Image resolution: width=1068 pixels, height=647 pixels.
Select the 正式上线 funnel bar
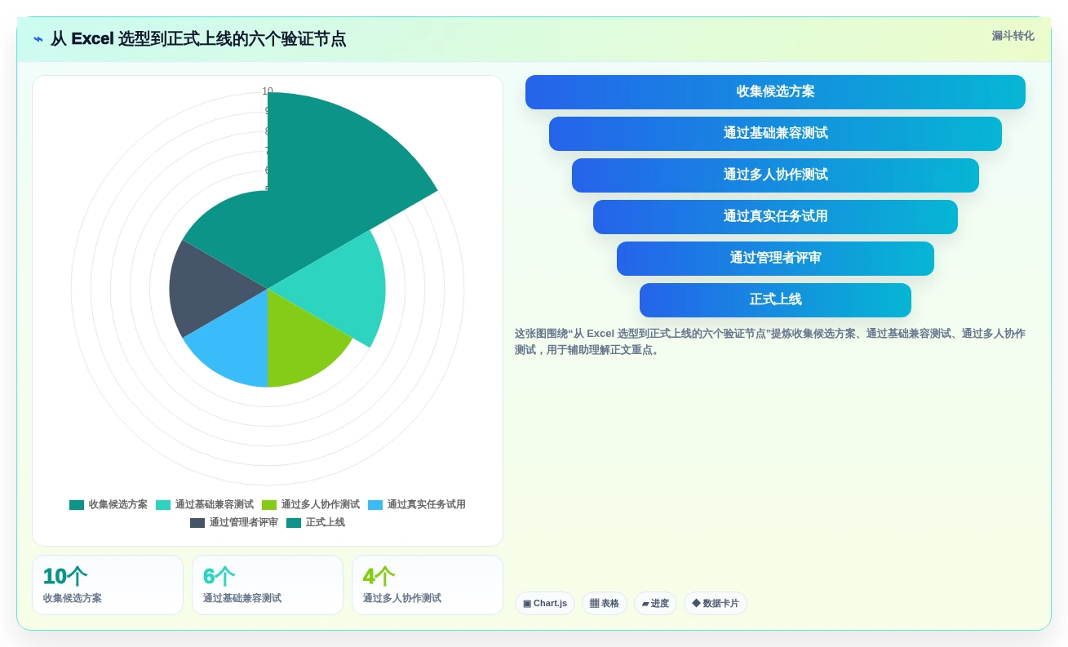pos(775,300)
